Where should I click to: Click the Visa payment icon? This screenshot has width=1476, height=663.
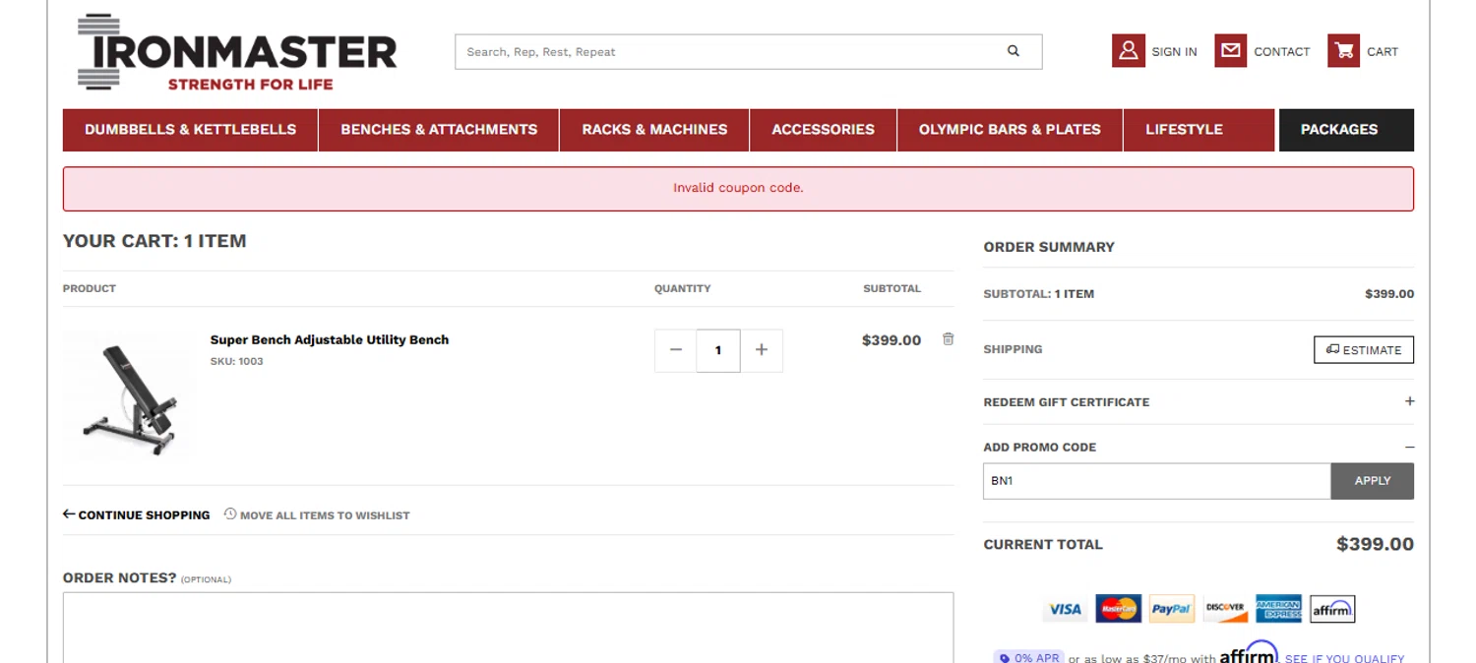[1065, 609]
